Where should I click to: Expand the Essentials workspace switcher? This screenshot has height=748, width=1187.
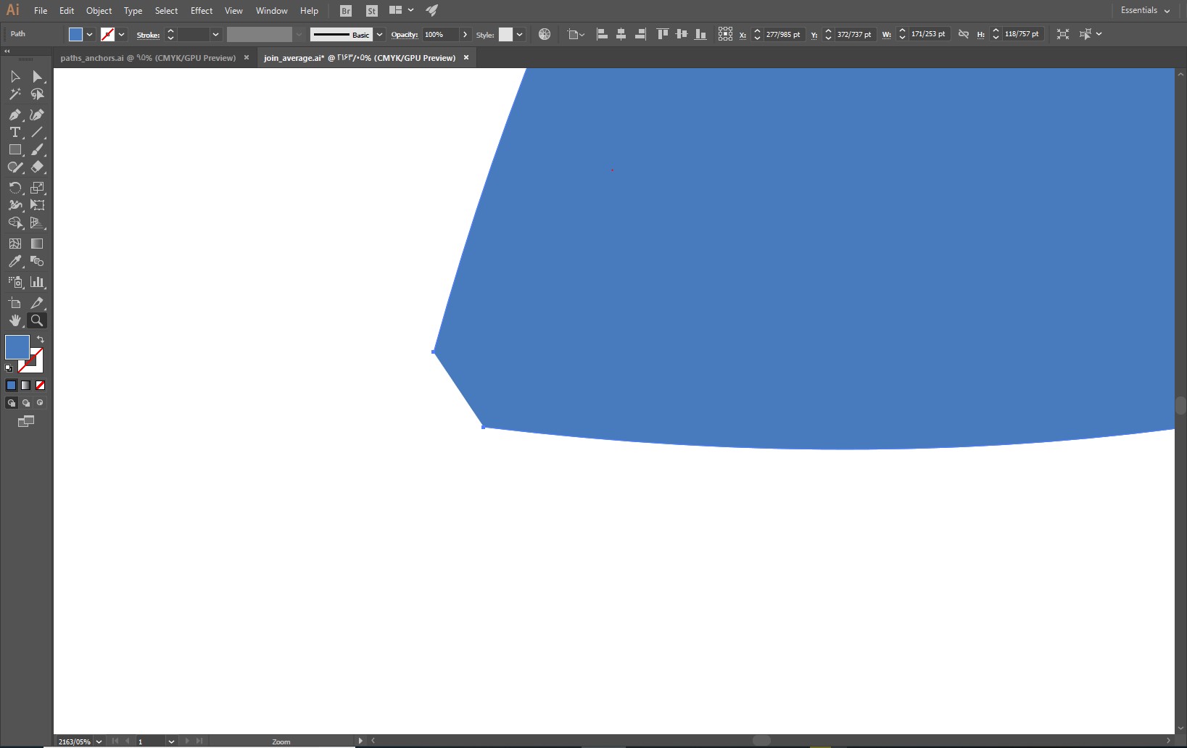1146,10
